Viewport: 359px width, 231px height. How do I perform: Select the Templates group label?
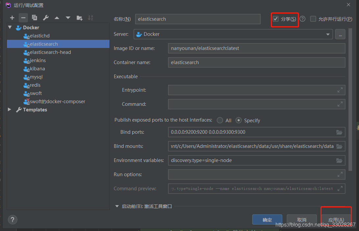[x=35, y=110]
